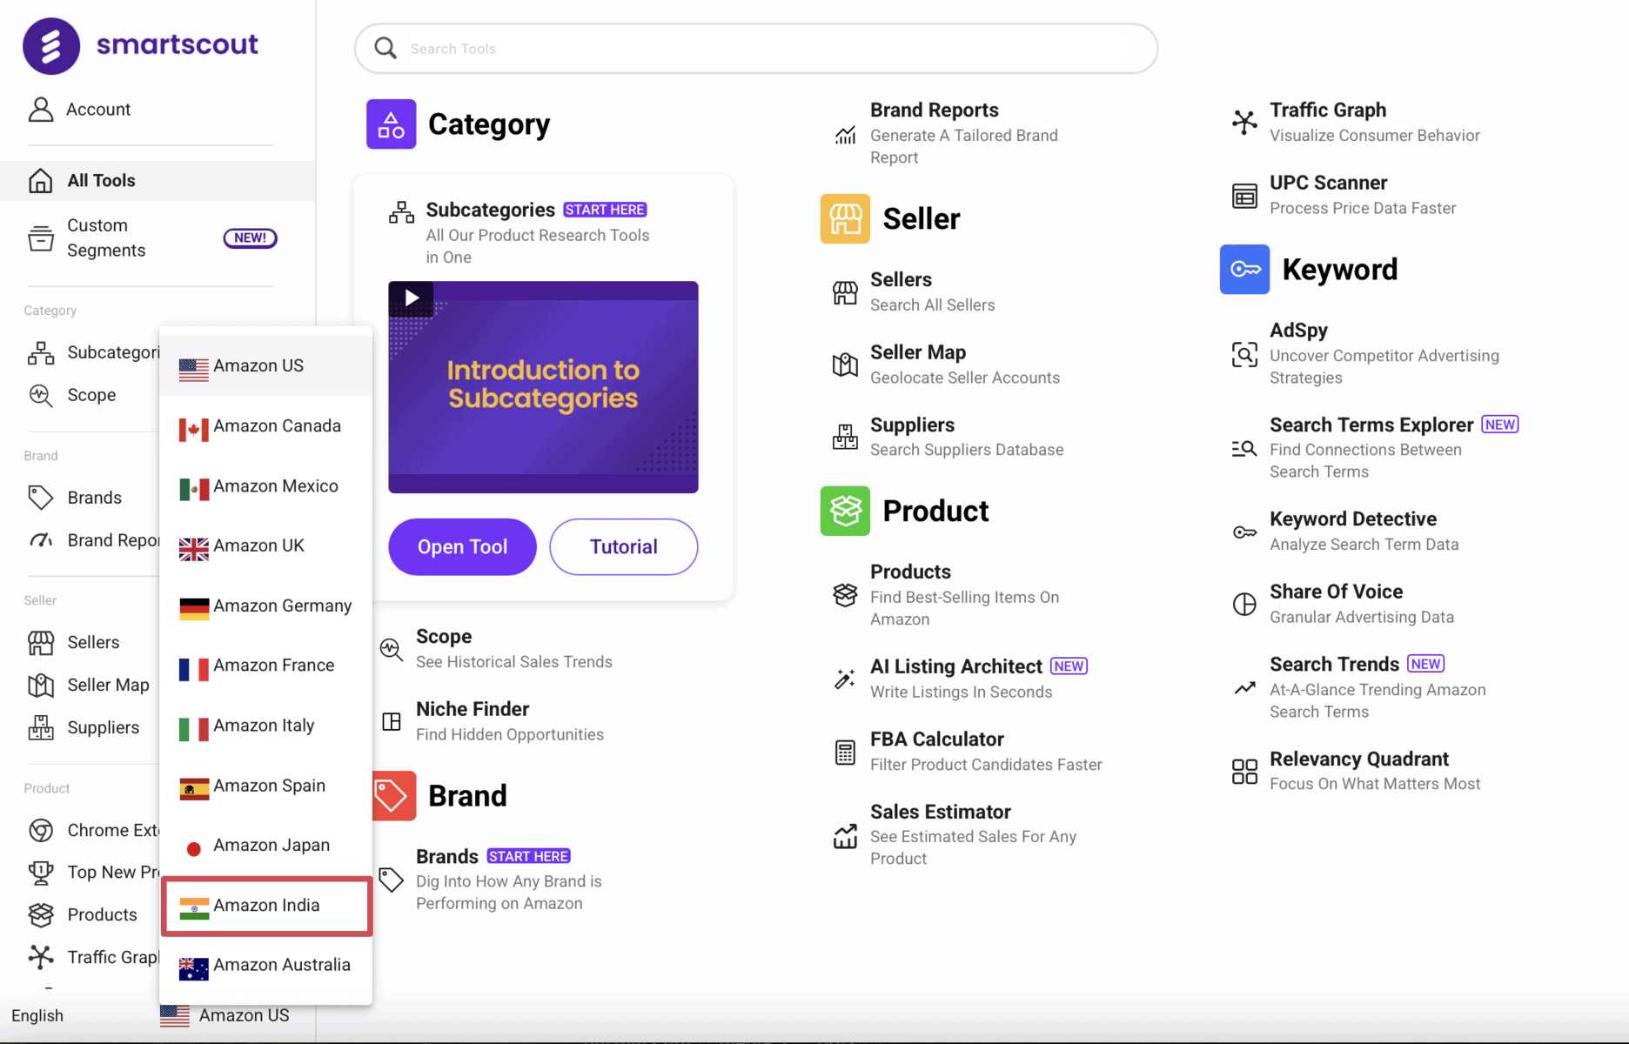Open the Subcategories tool card title
The image size is (1629, 1044).
490,210
